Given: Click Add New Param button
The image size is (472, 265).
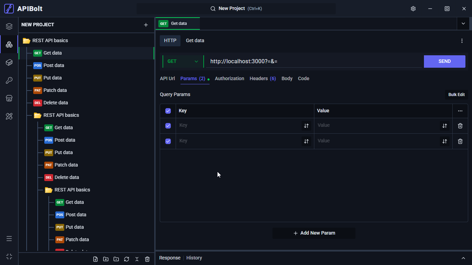Looking at the screenshot, I should [314, 233].
